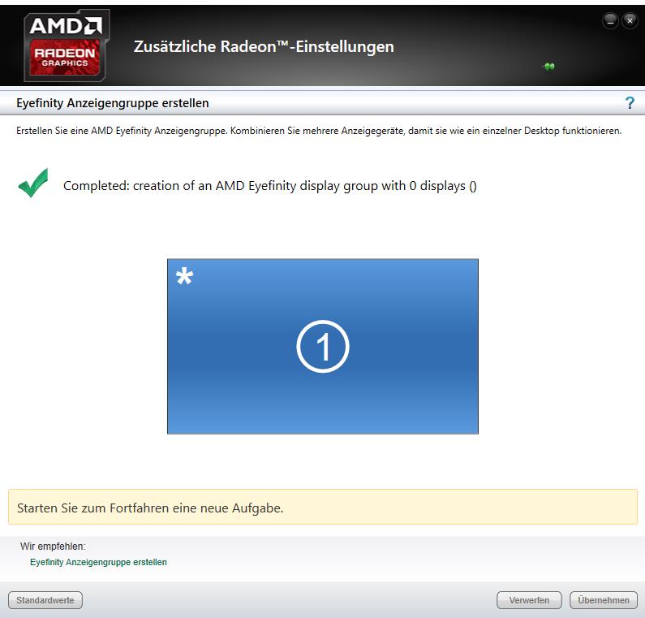Click the Eyefinity Anzeigengruppe erstellen page heading
Viewport: 645px width, 618px height.
tap(112, 103)
